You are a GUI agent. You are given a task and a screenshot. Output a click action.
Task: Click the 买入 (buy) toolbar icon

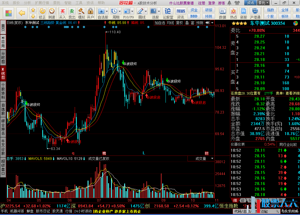62,13
